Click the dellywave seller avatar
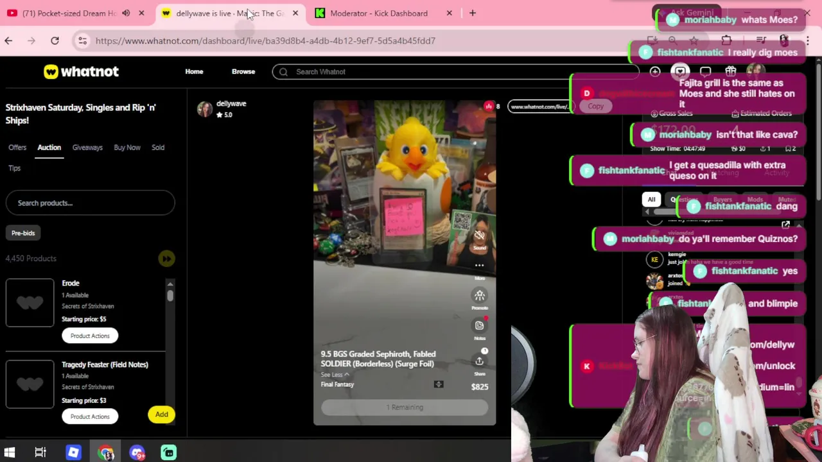This screenshot has height=462, width=822. 205,109
